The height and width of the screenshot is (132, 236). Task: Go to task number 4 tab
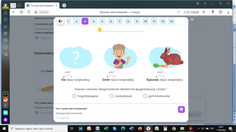click(94, 21)
